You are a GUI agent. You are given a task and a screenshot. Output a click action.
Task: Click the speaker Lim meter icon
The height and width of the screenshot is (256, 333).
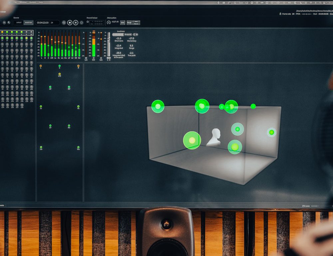pos(86,58)
